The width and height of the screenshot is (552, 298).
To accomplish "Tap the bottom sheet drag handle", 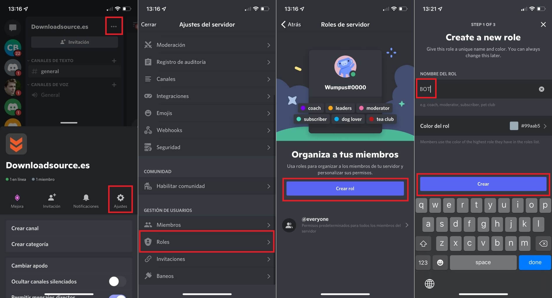I will click(69, 123).
